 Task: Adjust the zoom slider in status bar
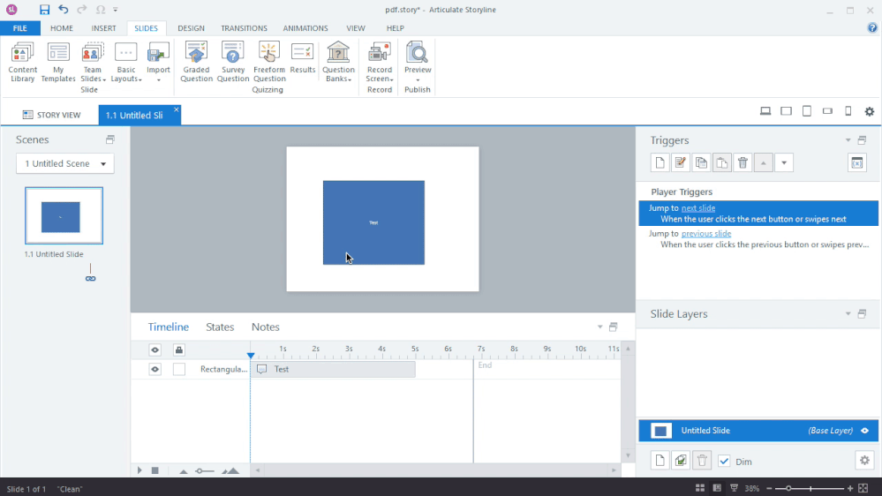pos(788,488)
